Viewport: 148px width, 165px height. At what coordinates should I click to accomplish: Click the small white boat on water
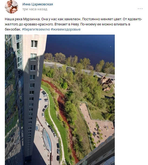(x=110, y=46)
